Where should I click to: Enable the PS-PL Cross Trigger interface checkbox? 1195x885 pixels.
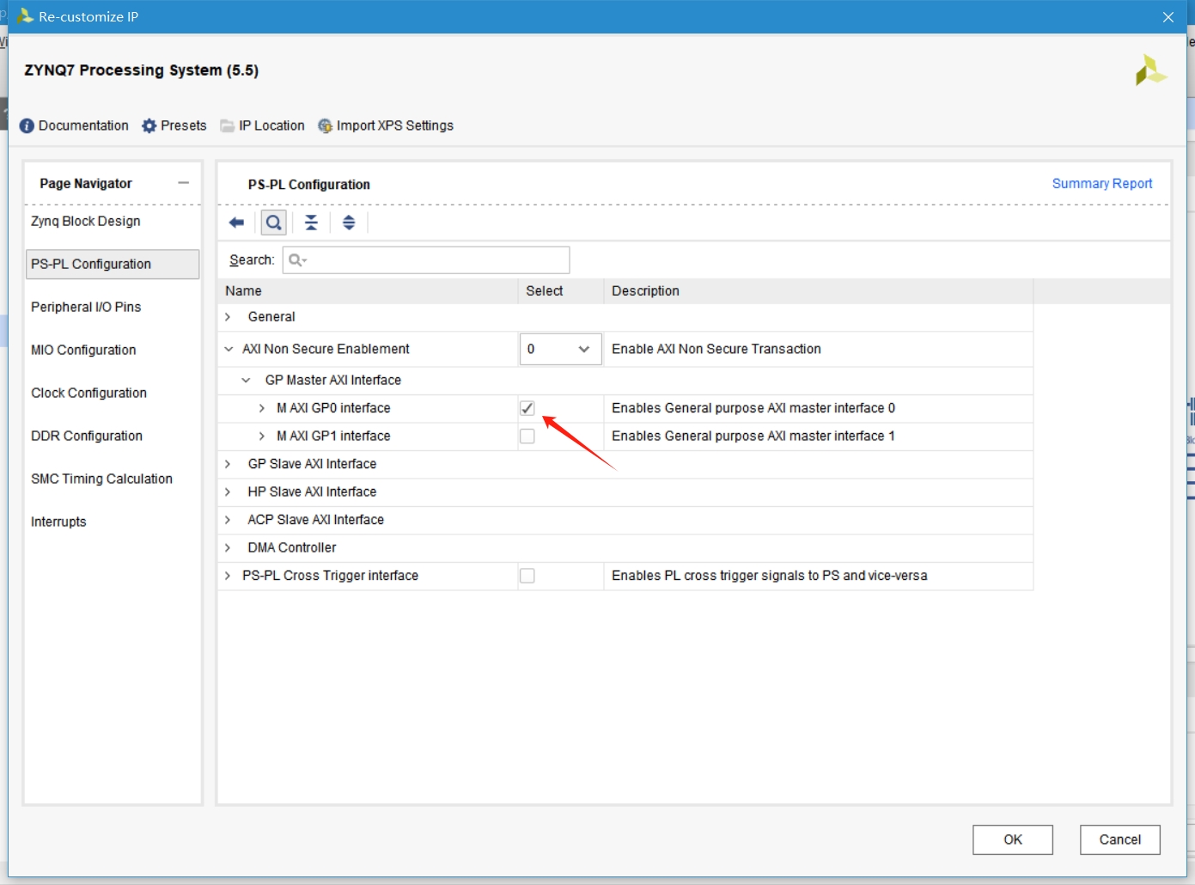(x=527, y=576)
